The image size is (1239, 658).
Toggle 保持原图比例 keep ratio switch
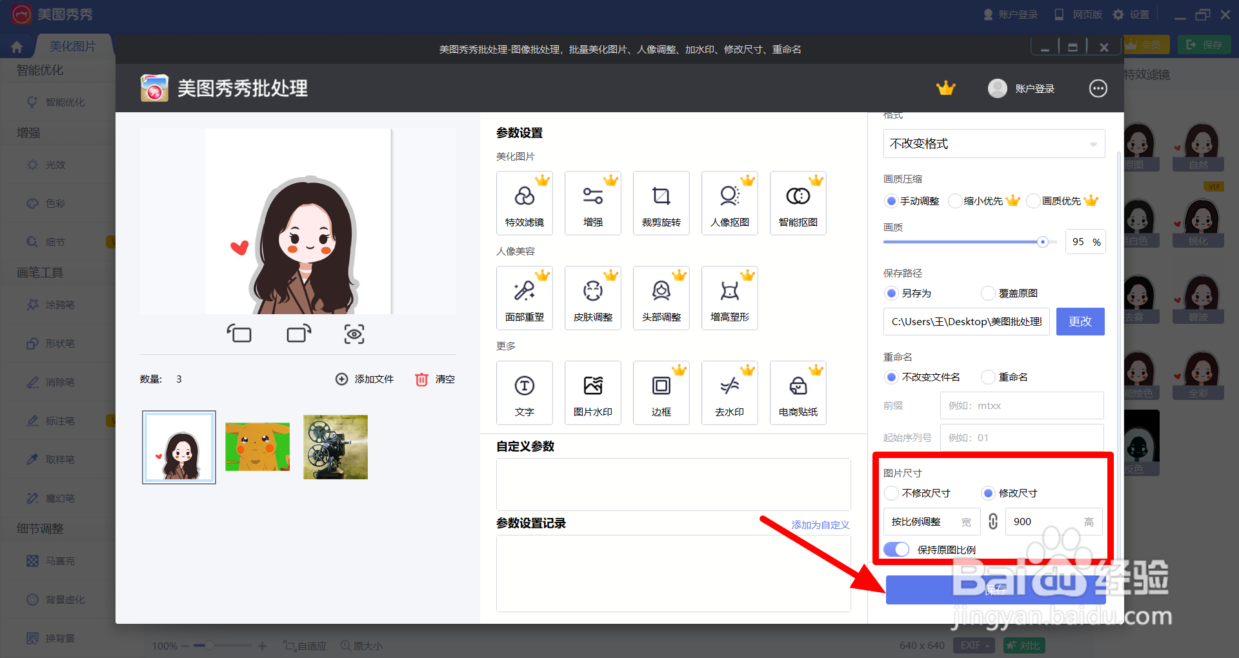pos(896,550)
